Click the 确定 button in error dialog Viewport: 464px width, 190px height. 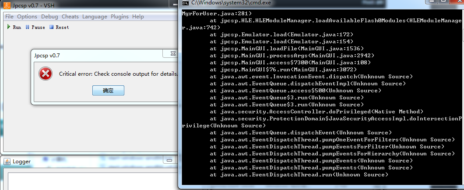(108, 91)
